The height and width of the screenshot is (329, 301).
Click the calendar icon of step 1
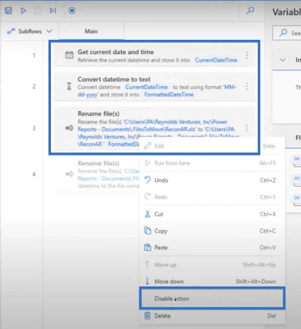69,55
